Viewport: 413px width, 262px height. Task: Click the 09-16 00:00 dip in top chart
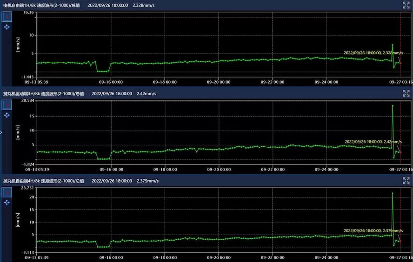pyautogui.click(x=103, y=71)
